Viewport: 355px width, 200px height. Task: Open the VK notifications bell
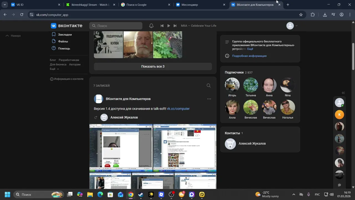(151, 26)
